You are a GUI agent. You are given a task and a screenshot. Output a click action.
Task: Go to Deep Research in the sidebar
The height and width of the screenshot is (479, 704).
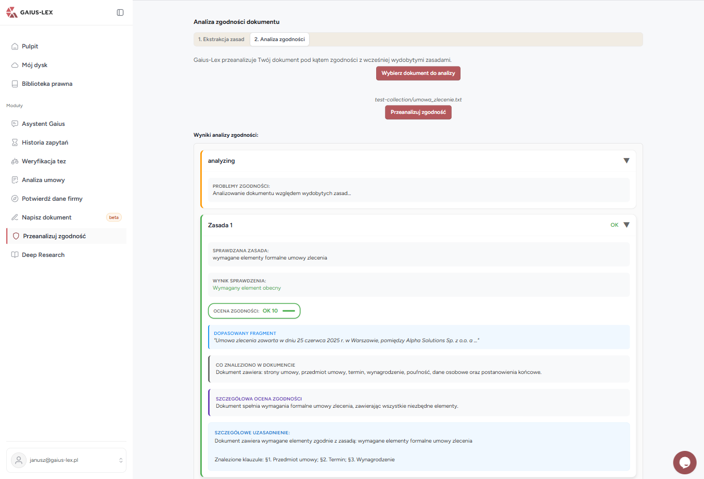click(43, 255)
